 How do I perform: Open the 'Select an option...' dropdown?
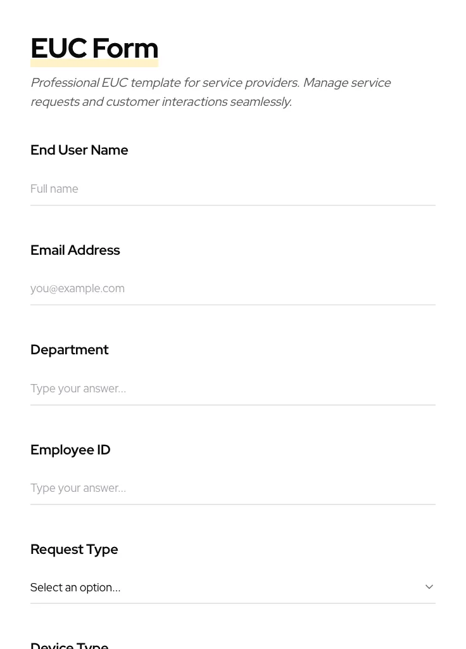point(232,588)
